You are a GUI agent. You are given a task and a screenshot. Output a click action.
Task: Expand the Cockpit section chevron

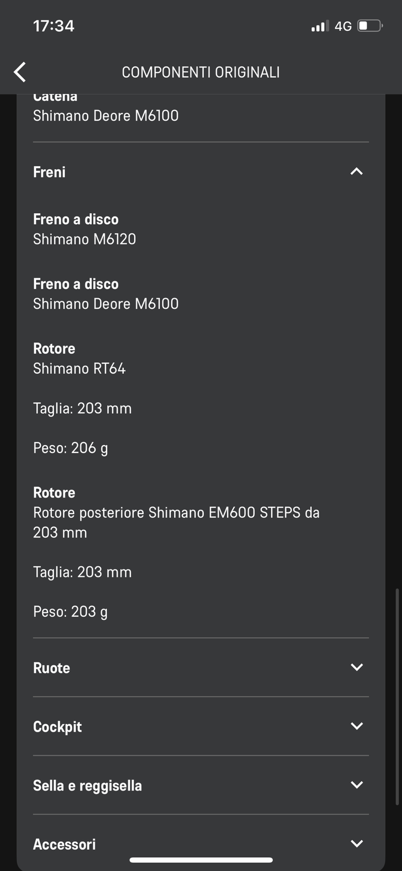[357, 726]
